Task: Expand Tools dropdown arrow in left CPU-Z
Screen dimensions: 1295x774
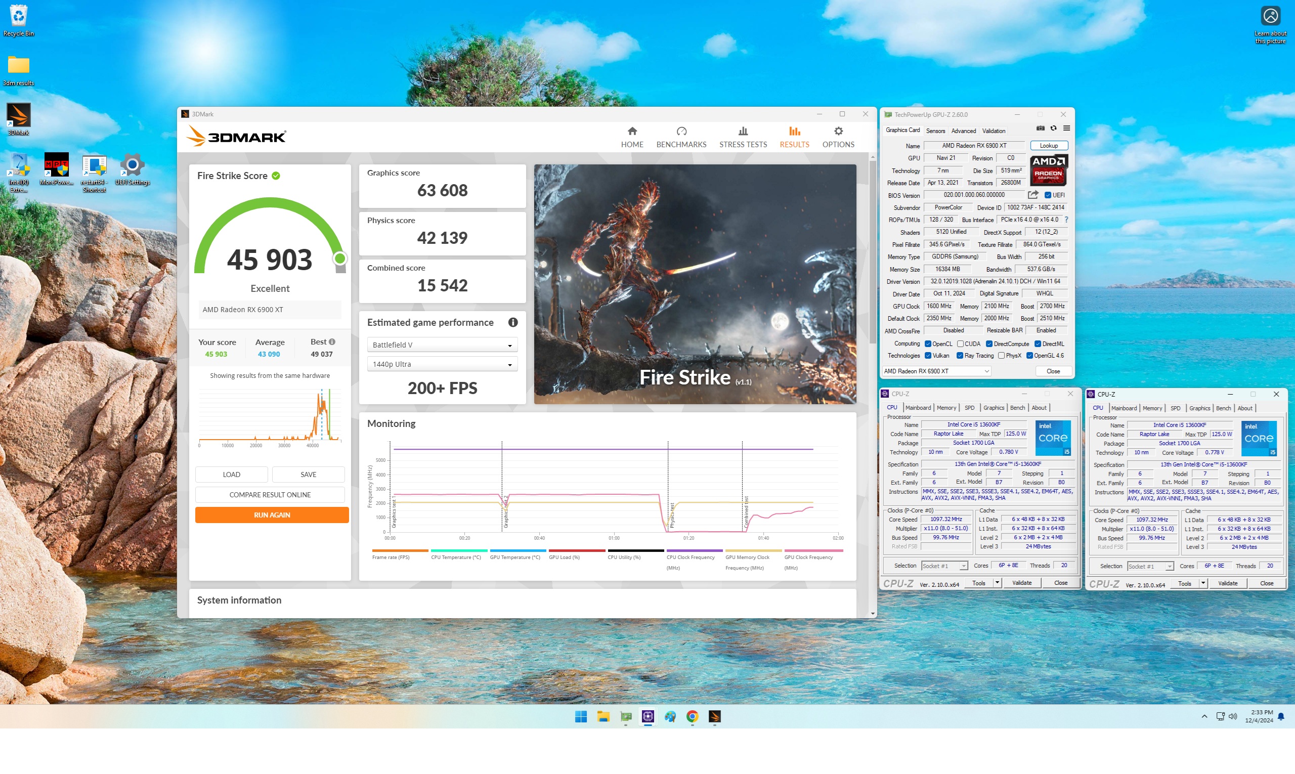Action: coord(997,583)
